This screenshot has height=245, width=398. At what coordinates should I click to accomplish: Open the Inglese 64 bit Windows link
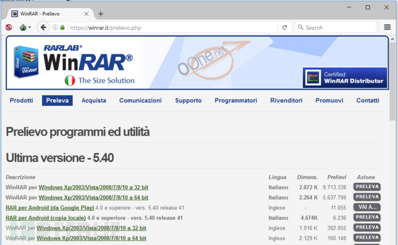91,238
